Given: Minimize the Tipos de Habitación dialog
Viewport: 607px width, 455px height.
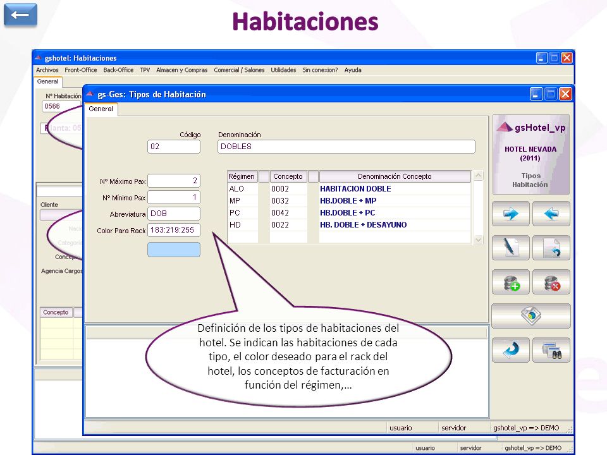Looking at the screenshot, I should point(536,94).
